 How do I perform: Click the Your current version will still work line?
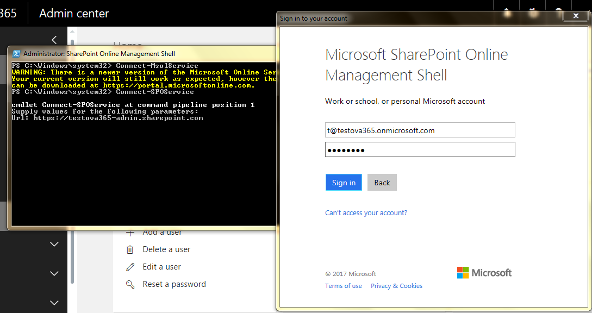144,79
